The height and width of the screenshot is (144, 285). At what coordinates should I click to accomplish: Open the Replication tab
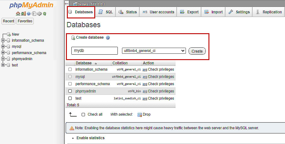pyautogui.click(x=269, y=12)
